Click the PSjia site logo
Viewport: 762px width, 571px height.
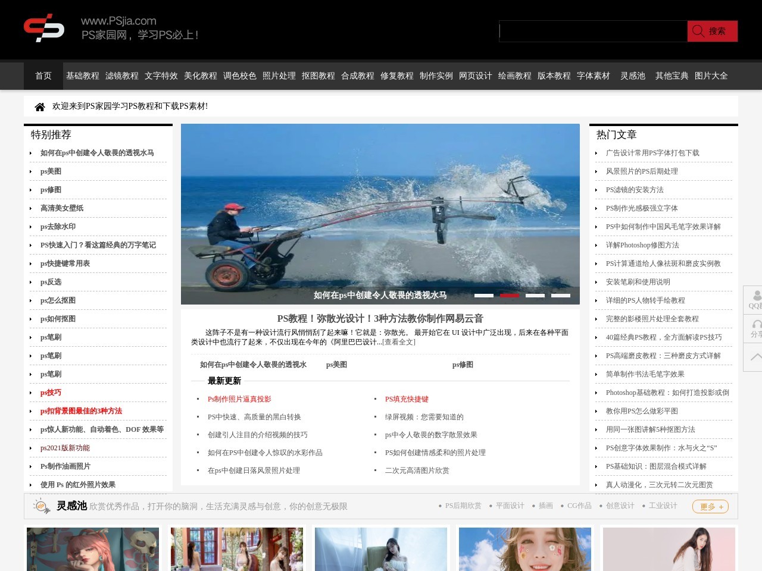click(44, 29)
